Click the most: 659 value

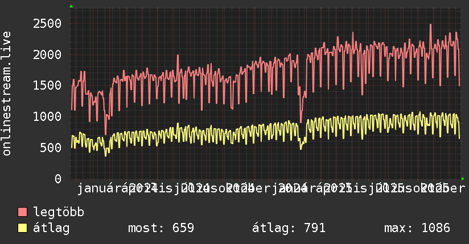161,228
